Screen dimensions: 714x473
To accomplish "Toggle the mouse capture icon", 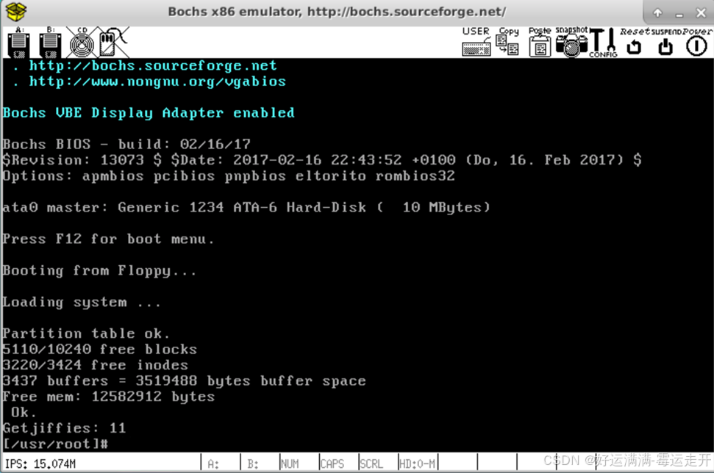I will (x=113, y=43).
